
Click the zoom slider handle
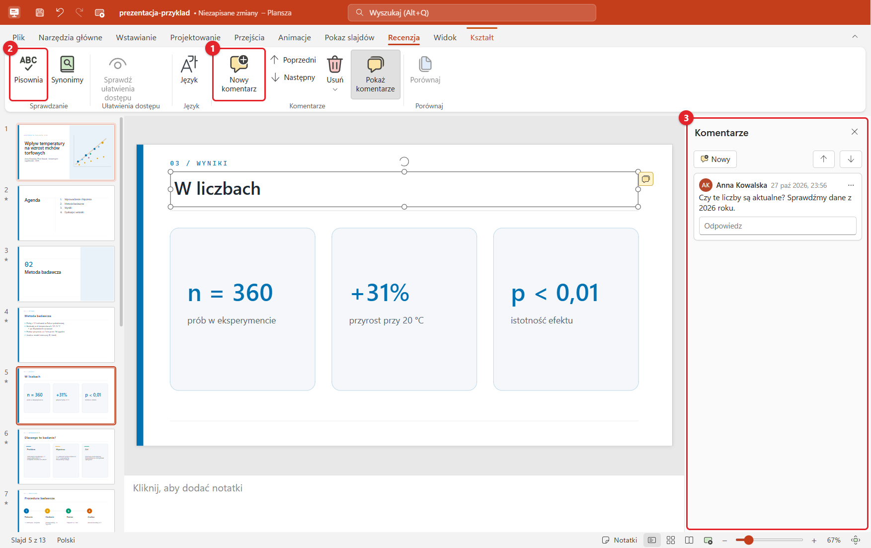(x=748, y=540)
